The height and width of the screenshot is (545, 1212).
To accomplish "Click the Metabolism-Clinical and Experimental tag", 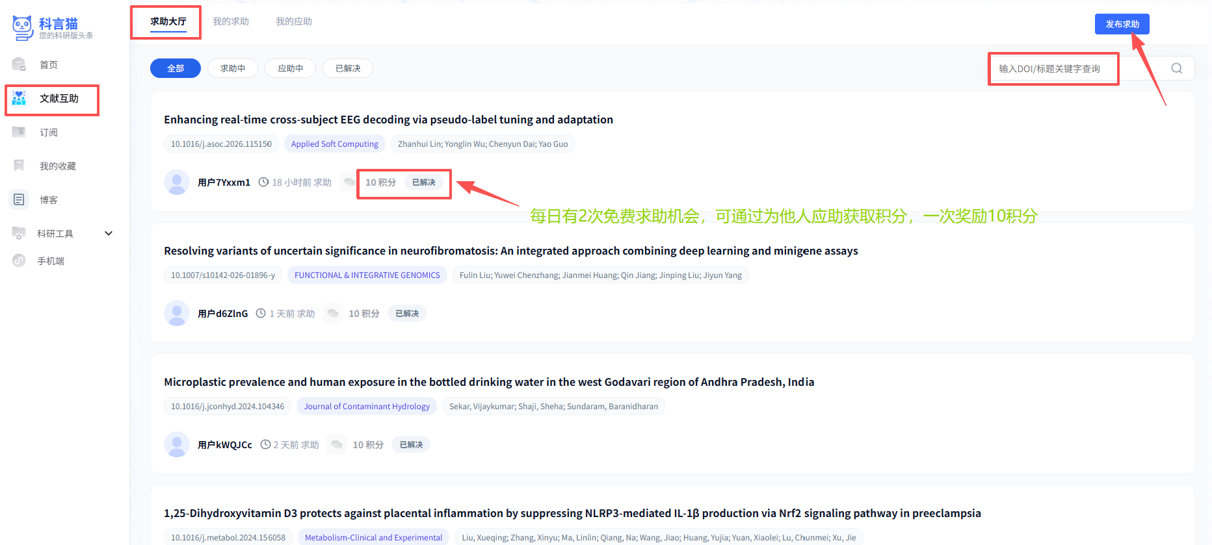I will pyautogui.click(x=373, y=537).
